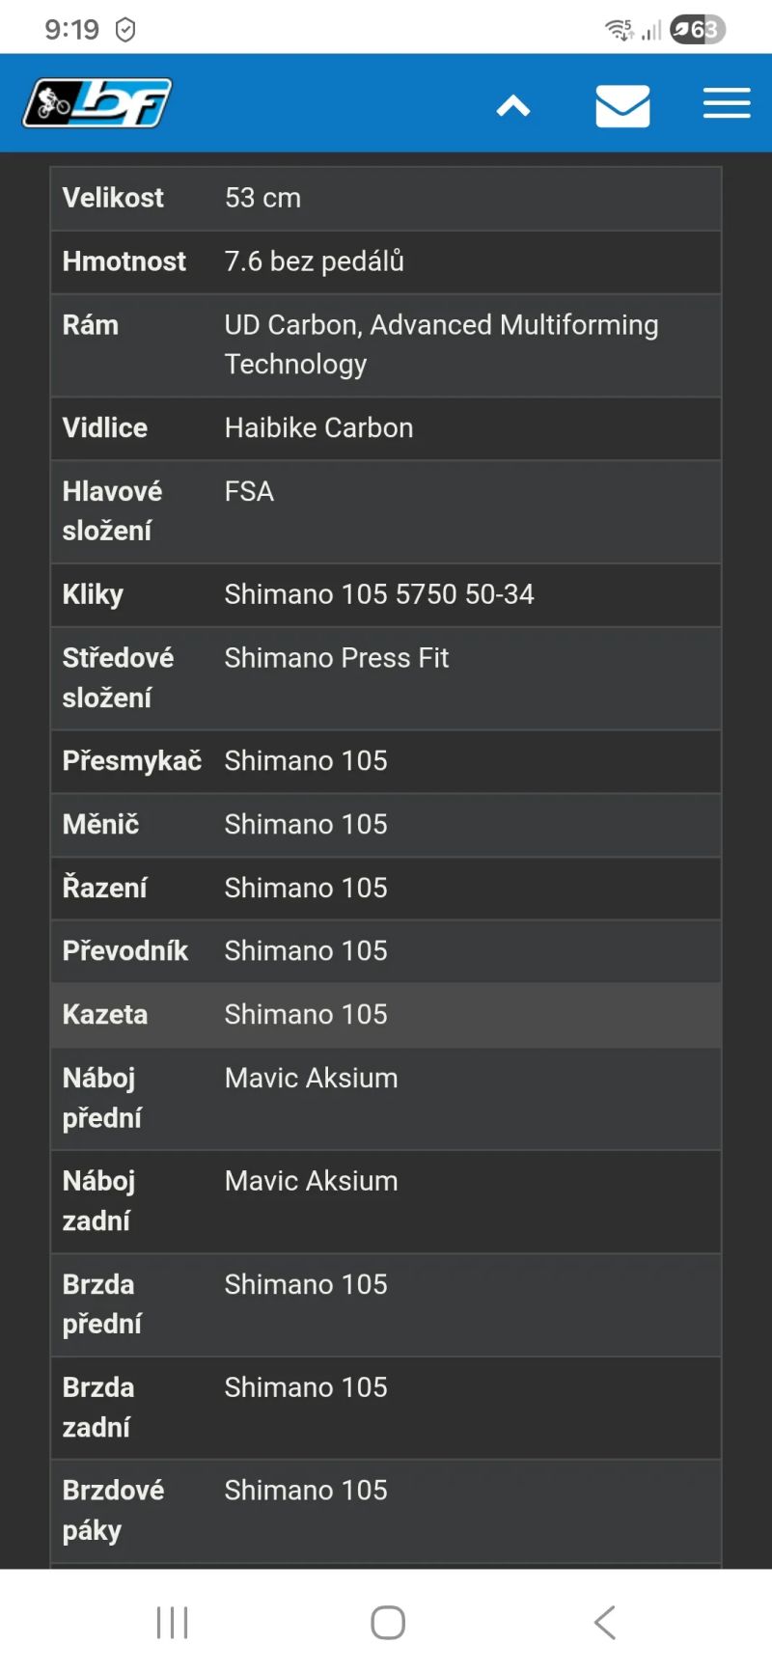Select the Mavic Aksium front hub row
772x1672 pixels.
pos(386,1098)
